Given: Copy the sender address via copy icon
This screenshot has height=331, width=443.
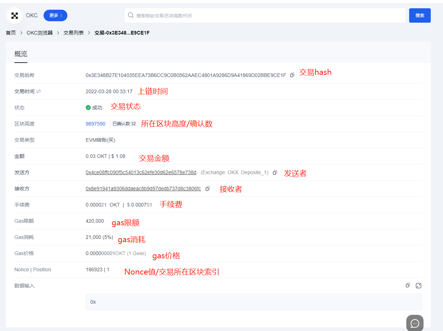Looking at the screenshot, I should click(275, 172).
